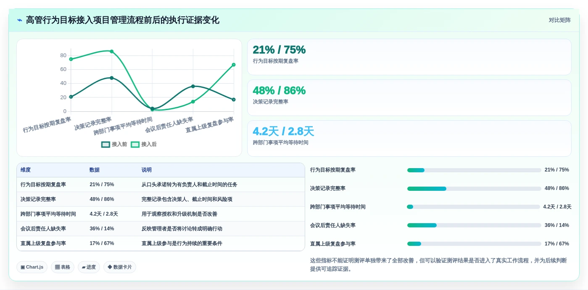Click description 直属上级参与是行为持续的重要条件
This screenshot has height=290, width=588.
click(182, 243)
